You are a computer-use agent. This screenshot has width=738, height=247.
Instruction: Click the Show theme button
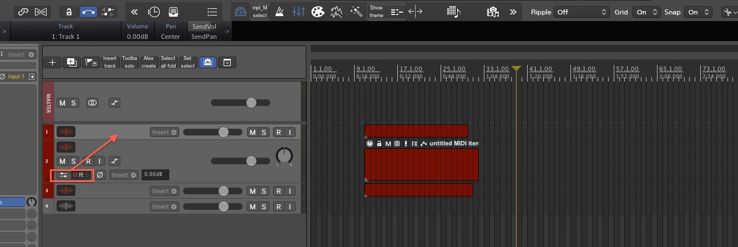376,12
